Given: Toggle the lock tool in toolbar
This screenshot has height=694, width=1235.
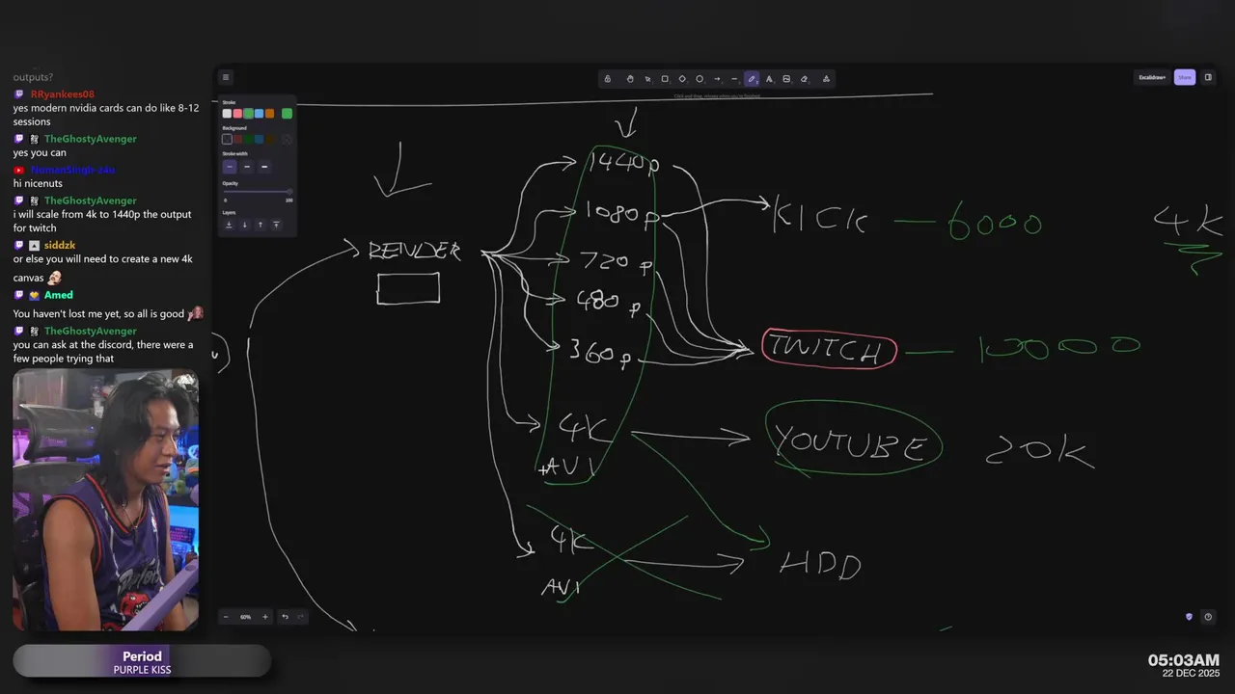Looking at the screenshot, I should point(607,79).
